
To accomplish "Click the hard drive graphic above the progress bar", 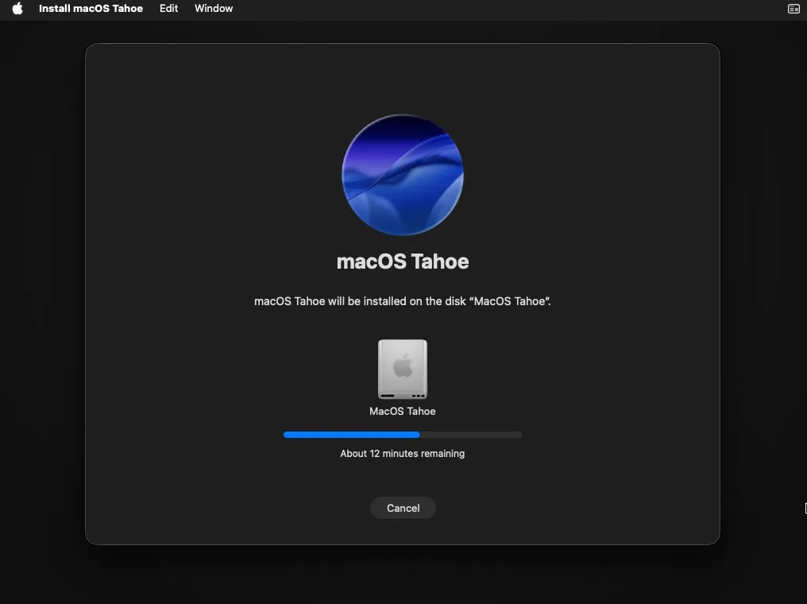I will coord(403,369).
